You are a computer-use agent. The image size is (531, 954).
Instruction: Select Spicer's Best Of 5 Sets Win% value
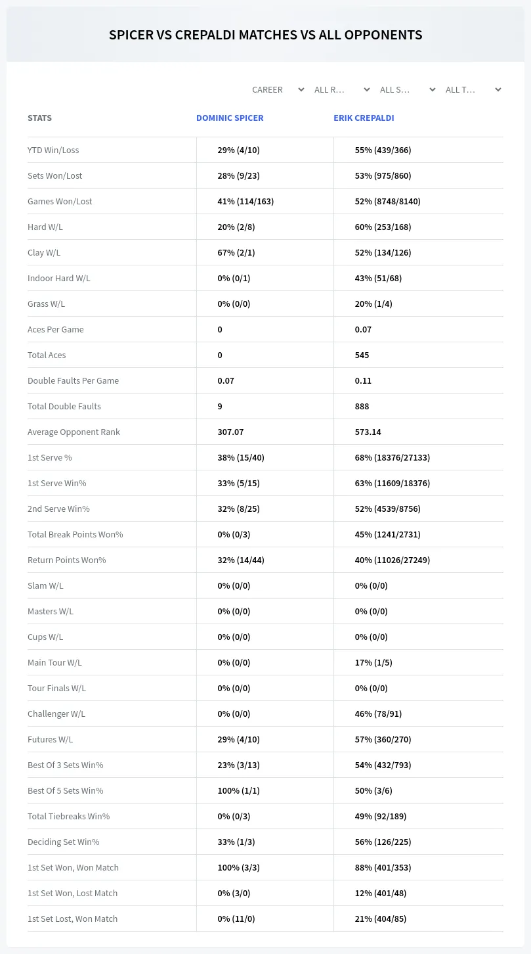[x=238, y=790]
